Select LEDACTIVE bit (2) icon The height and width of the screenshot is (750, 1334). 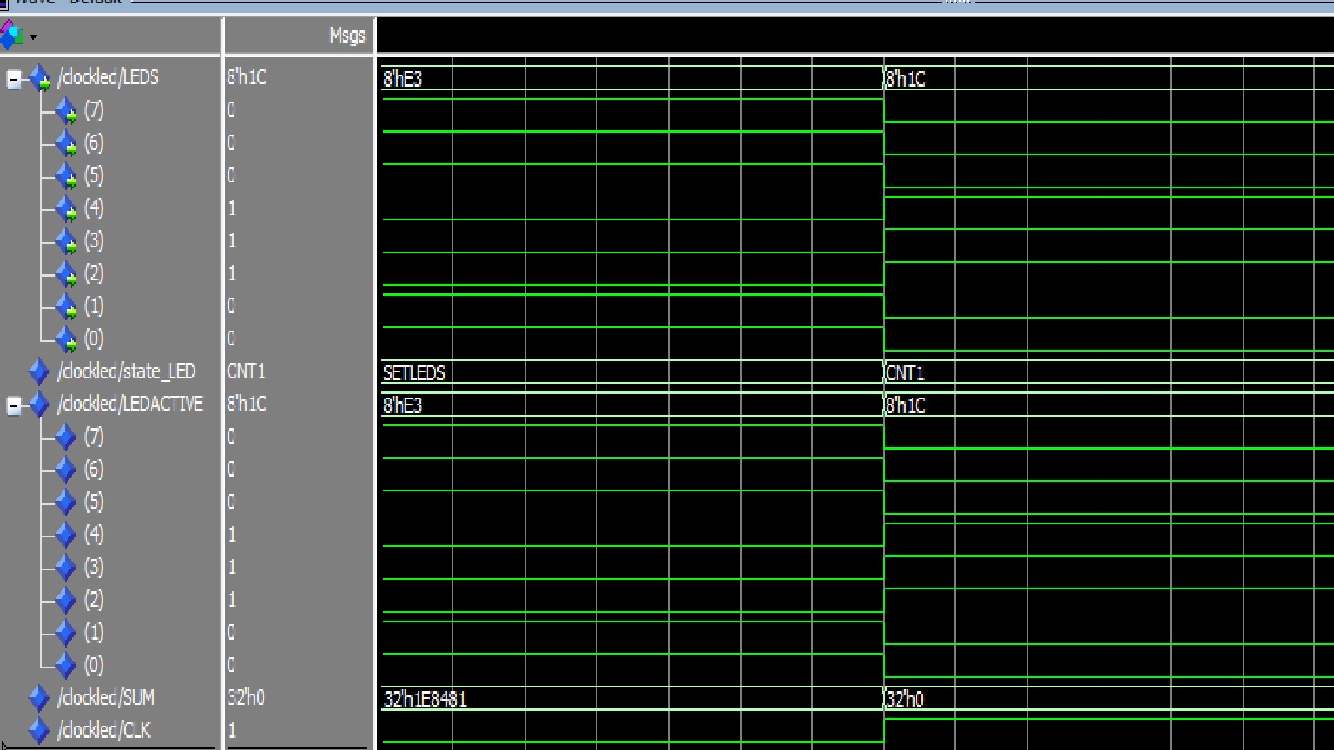click(66, 600)
